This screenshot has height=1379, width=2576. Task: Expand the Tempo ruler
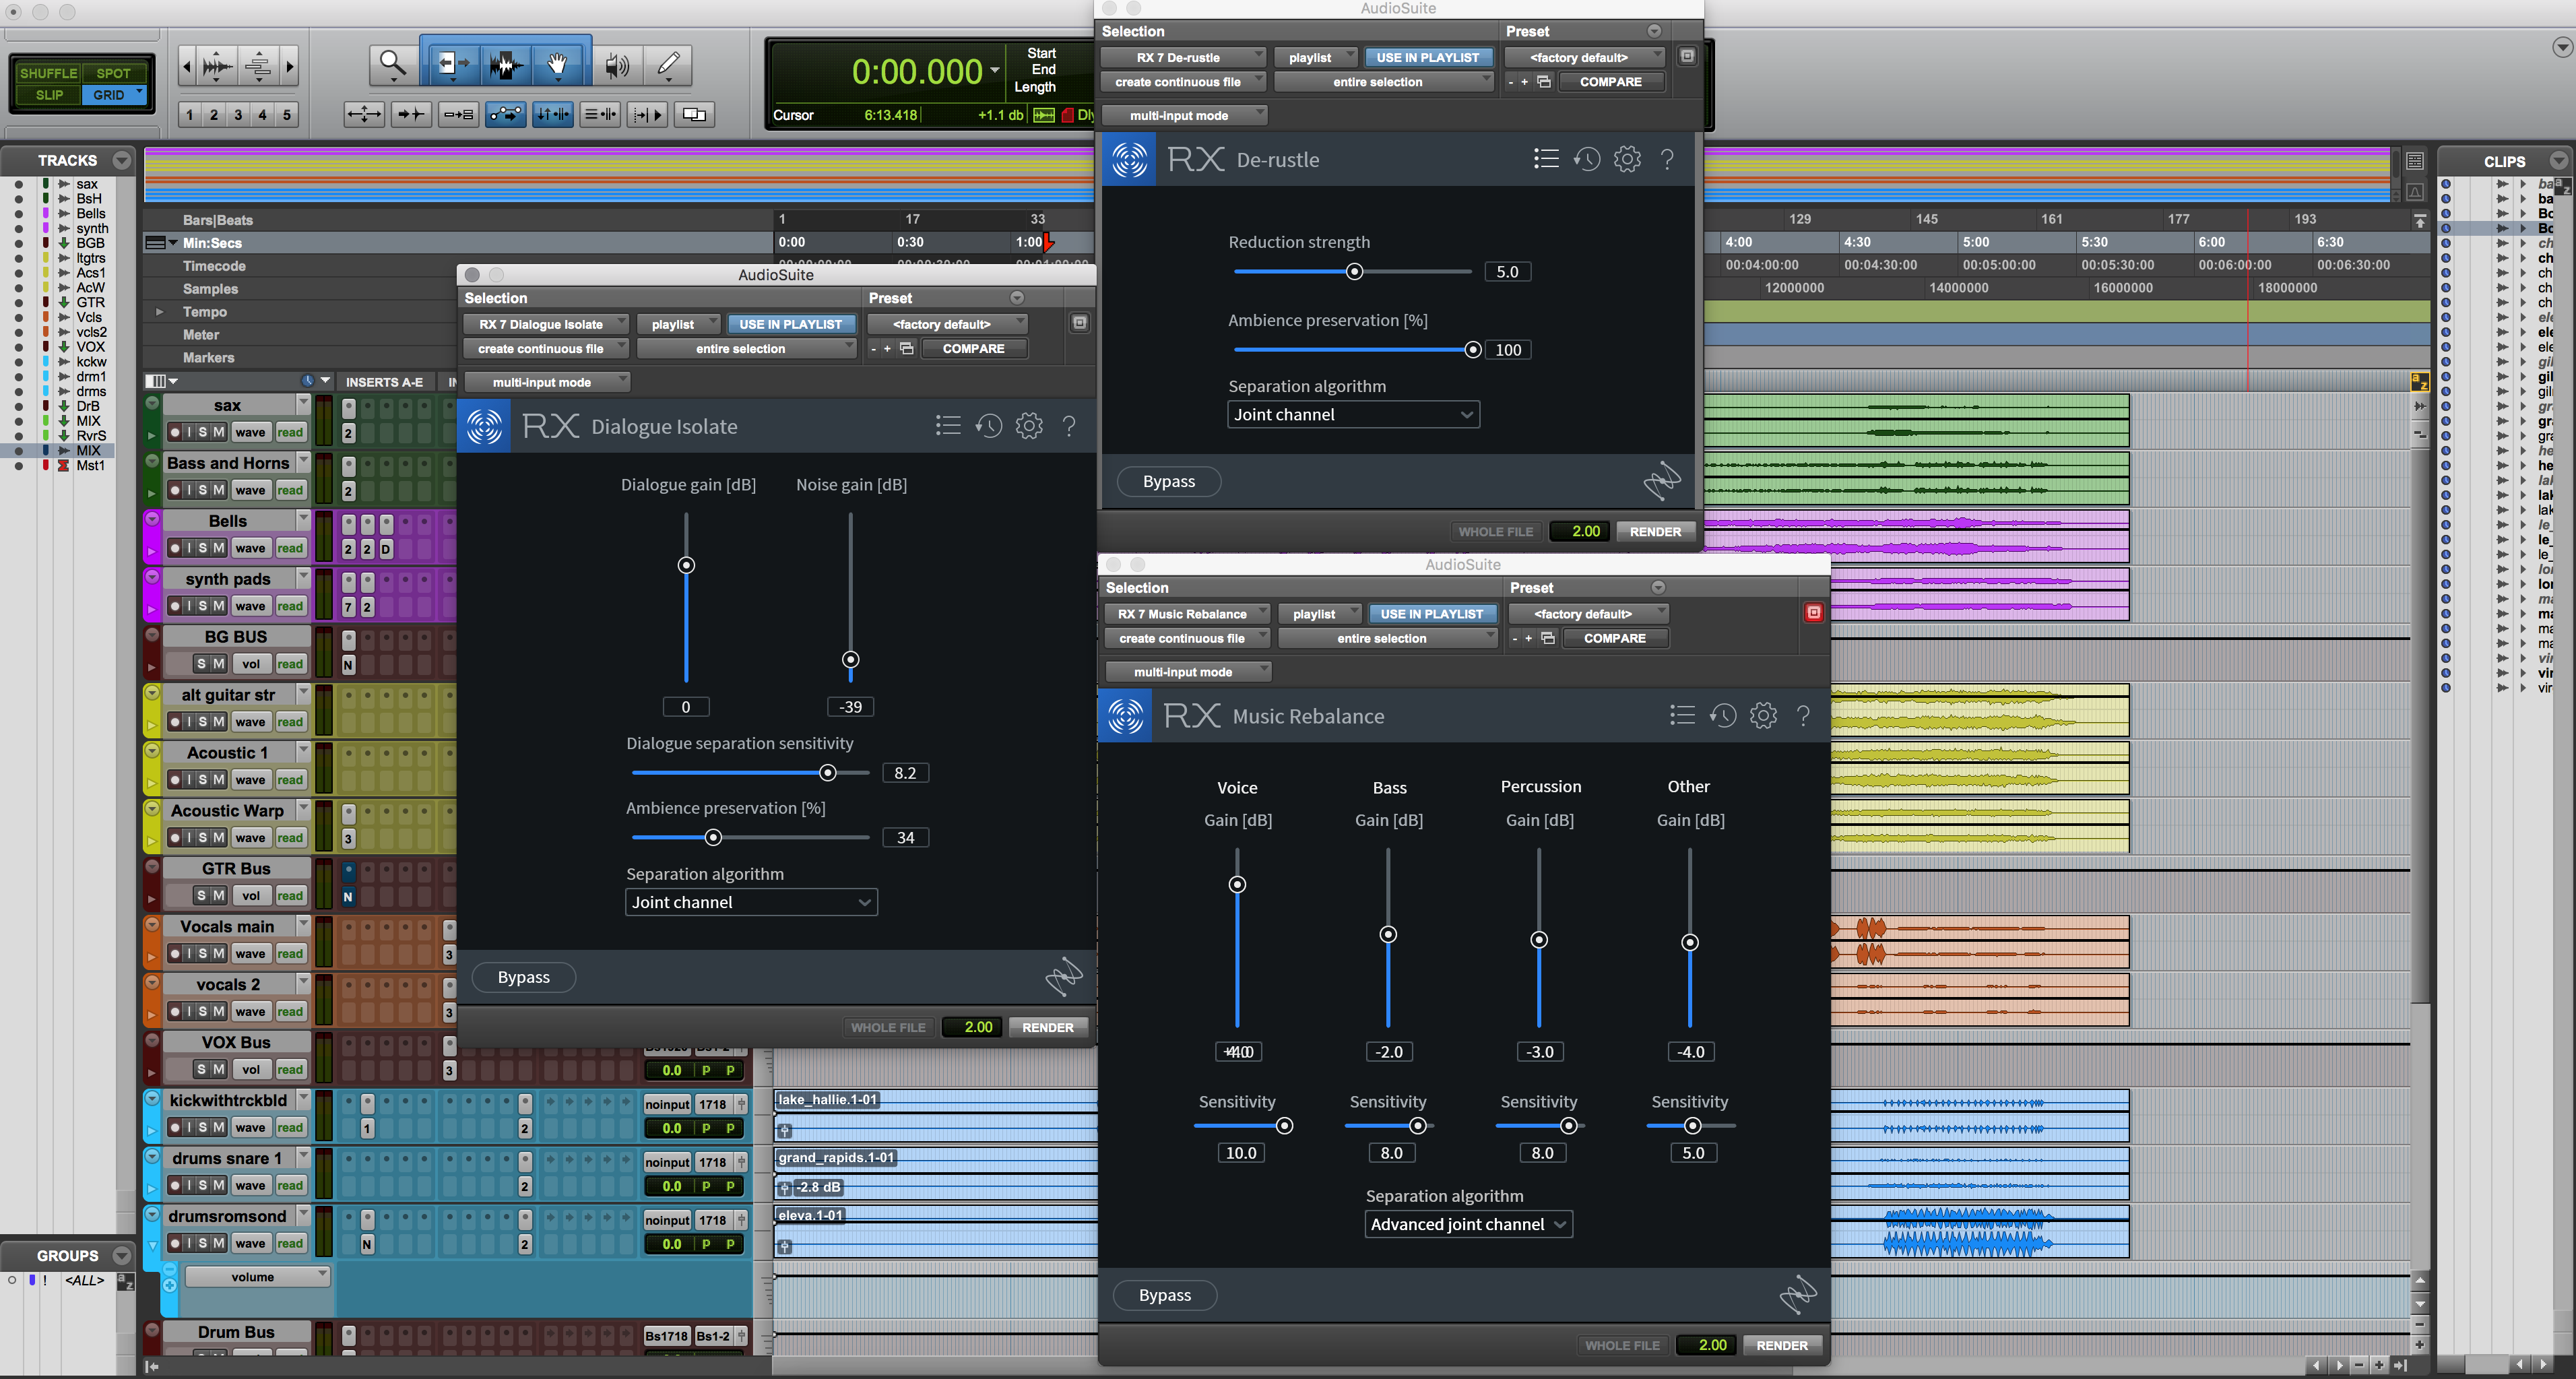[159, 312]
